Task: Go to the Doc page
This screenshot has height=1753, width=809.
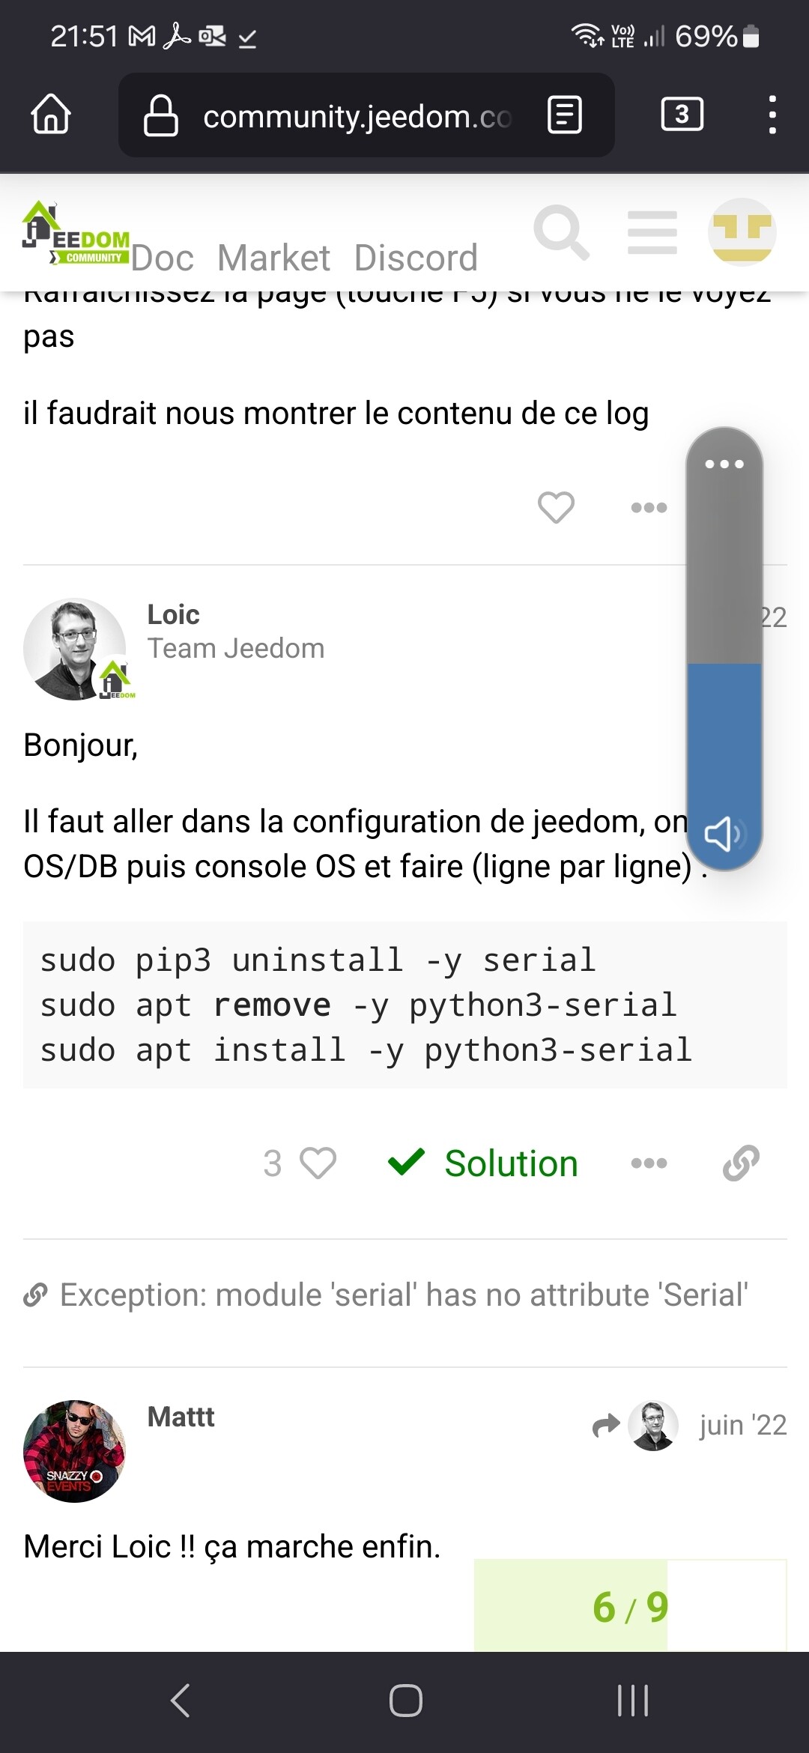Action: coord(163,258)
